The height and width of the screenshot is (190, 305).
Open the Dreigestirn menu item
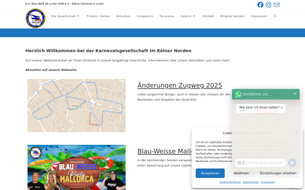point(145,16)
